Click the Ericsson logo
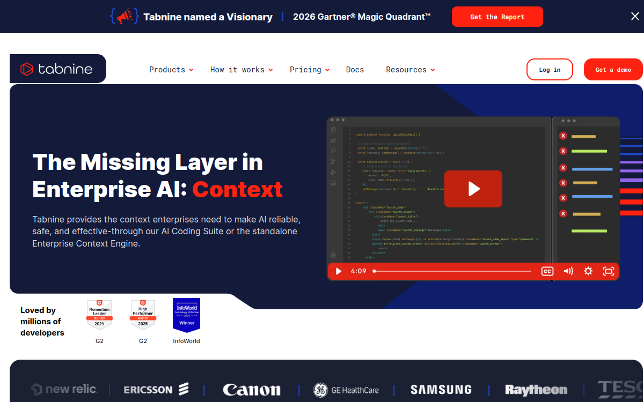The height and width of the screenshot is (402, 644). [156, 389]
